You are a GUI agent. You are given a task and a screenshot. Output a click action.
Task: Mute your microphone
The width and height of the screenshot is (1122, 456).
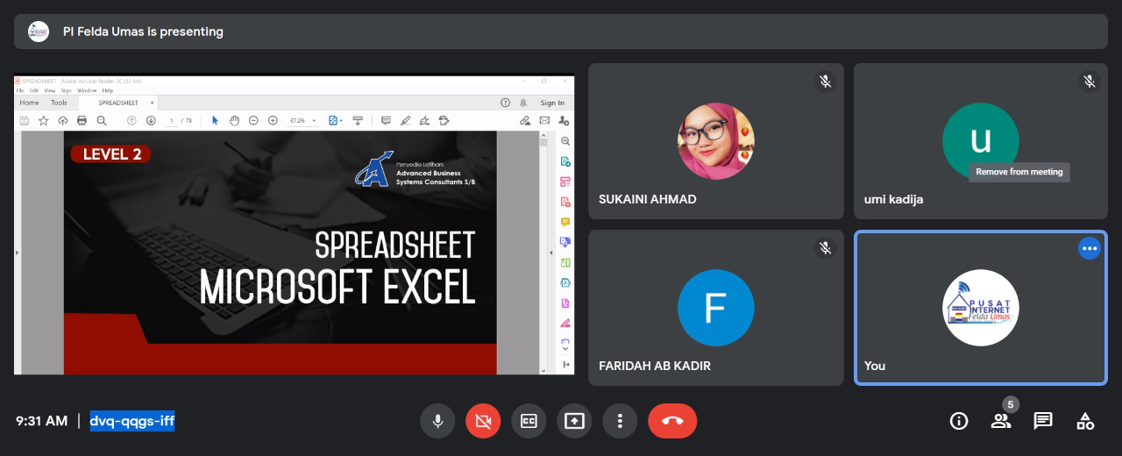(437, 421)
